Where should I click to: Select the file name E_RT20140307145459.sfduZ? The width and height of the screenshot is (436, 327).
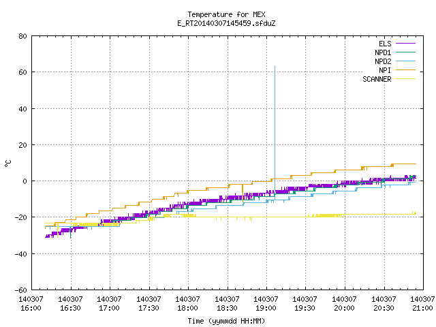[226, 23]
